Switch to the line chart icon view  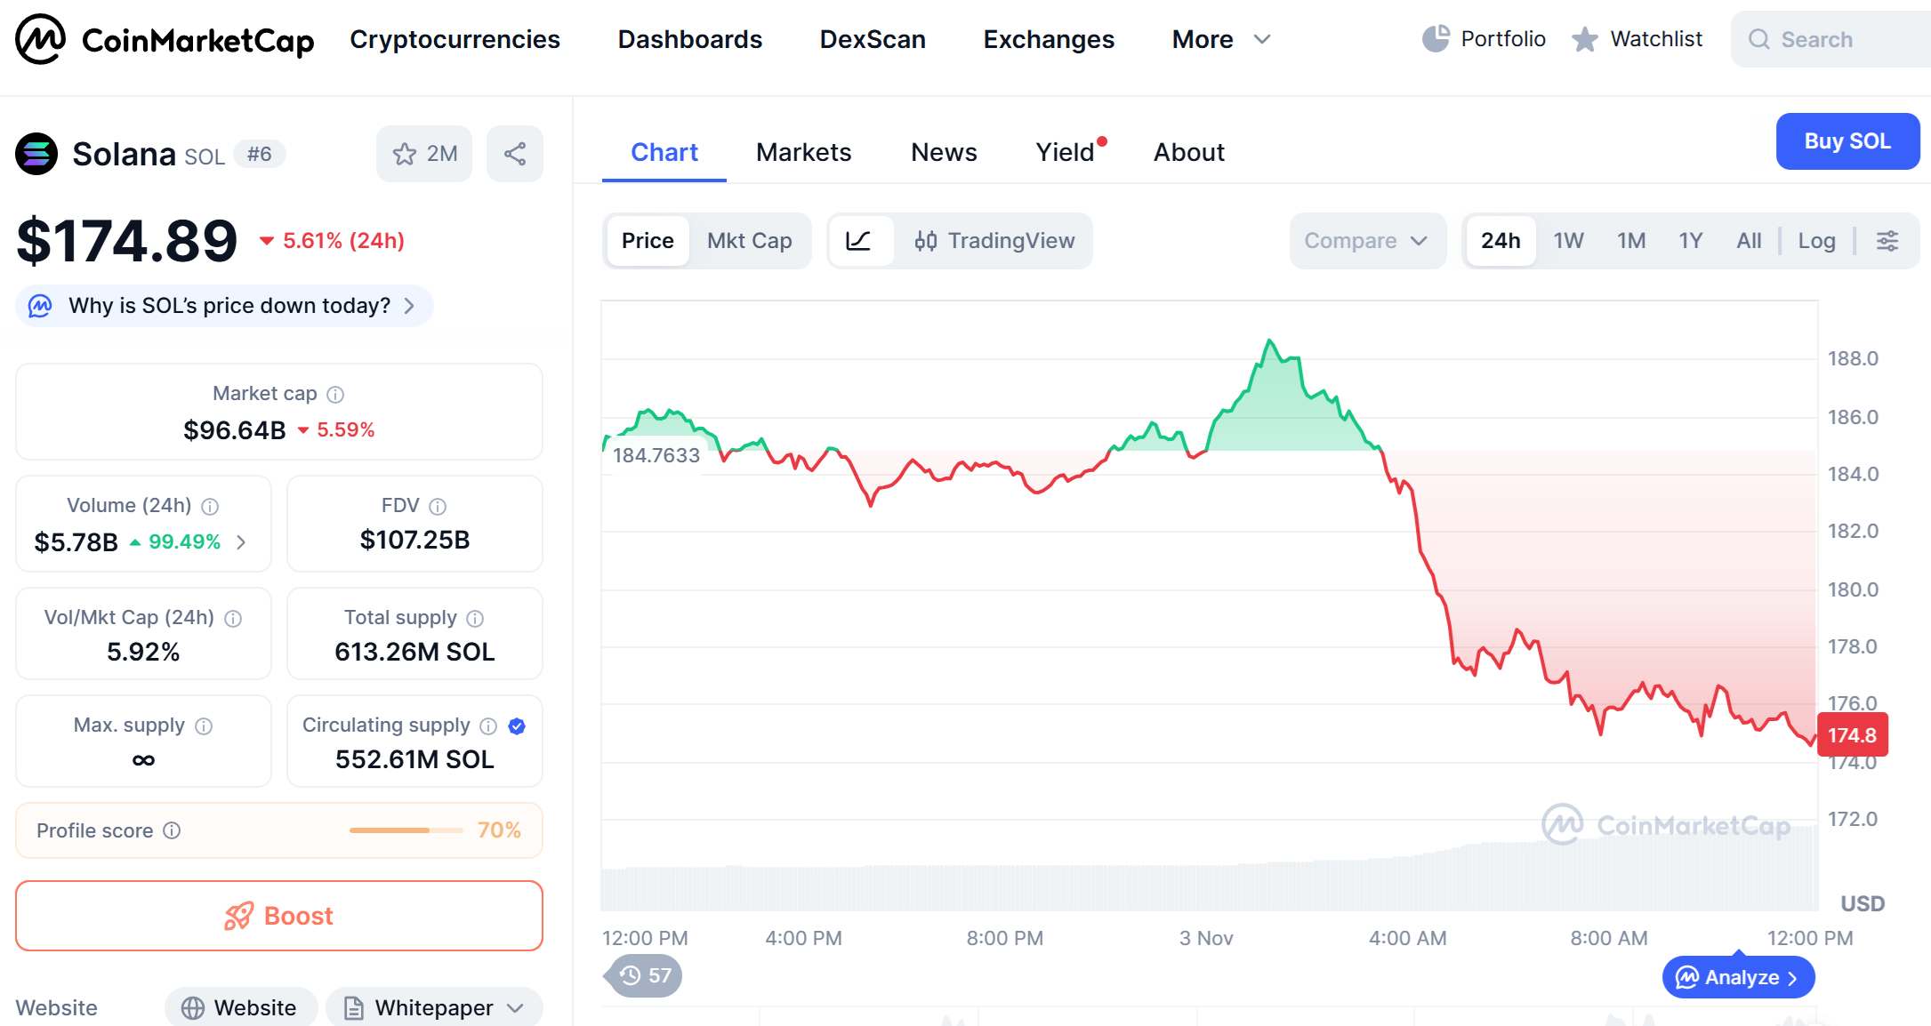click(859, 241)
